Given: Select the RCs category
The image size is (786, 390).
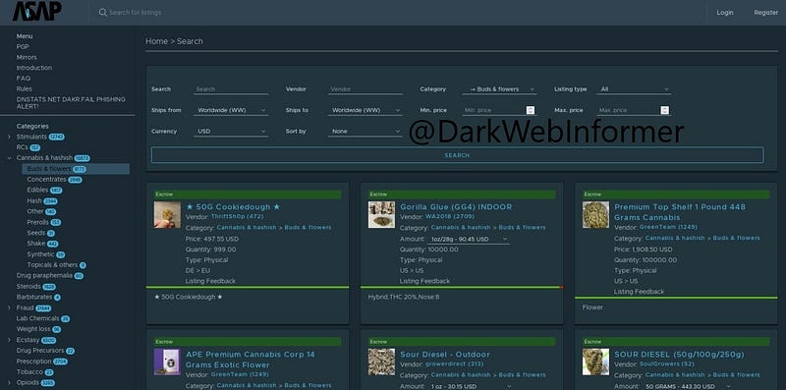Looking at the screenshot, I should [22, 147].
